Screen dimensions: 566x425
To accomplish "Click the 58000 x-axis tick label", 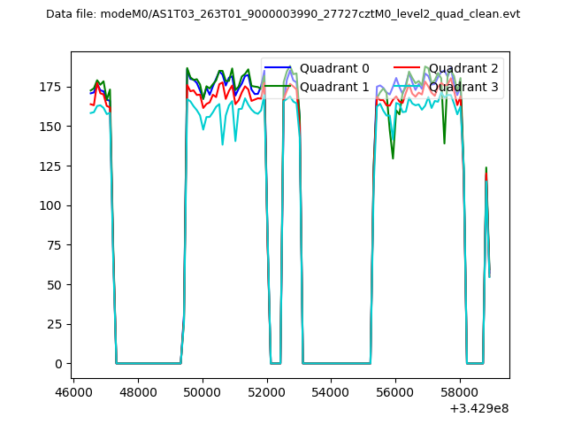I will 461,390.
